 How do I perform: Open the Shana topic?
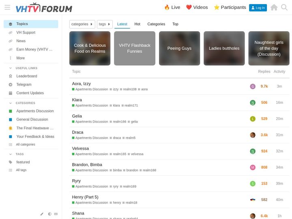pos(78,213)
